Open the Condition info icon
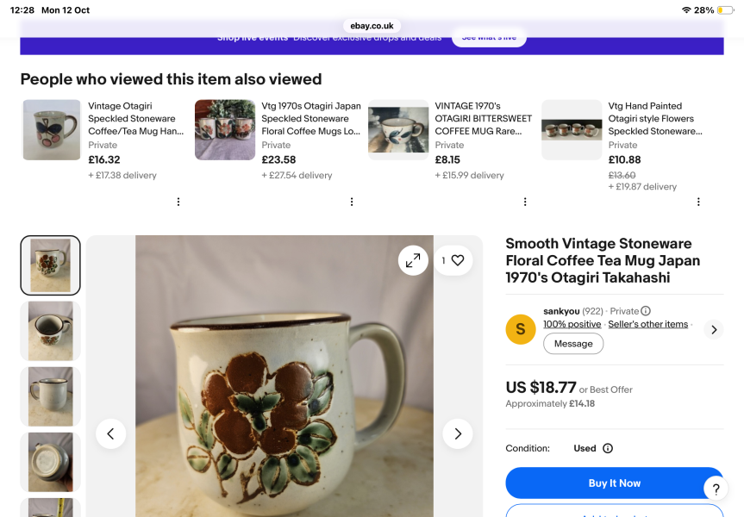 (x=607, y=448)
